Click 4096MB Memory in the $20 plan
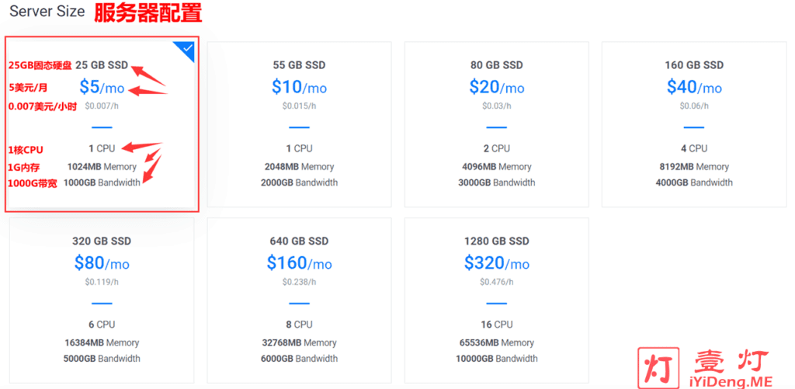Screen dimensions: 795x389 (496, 167)
